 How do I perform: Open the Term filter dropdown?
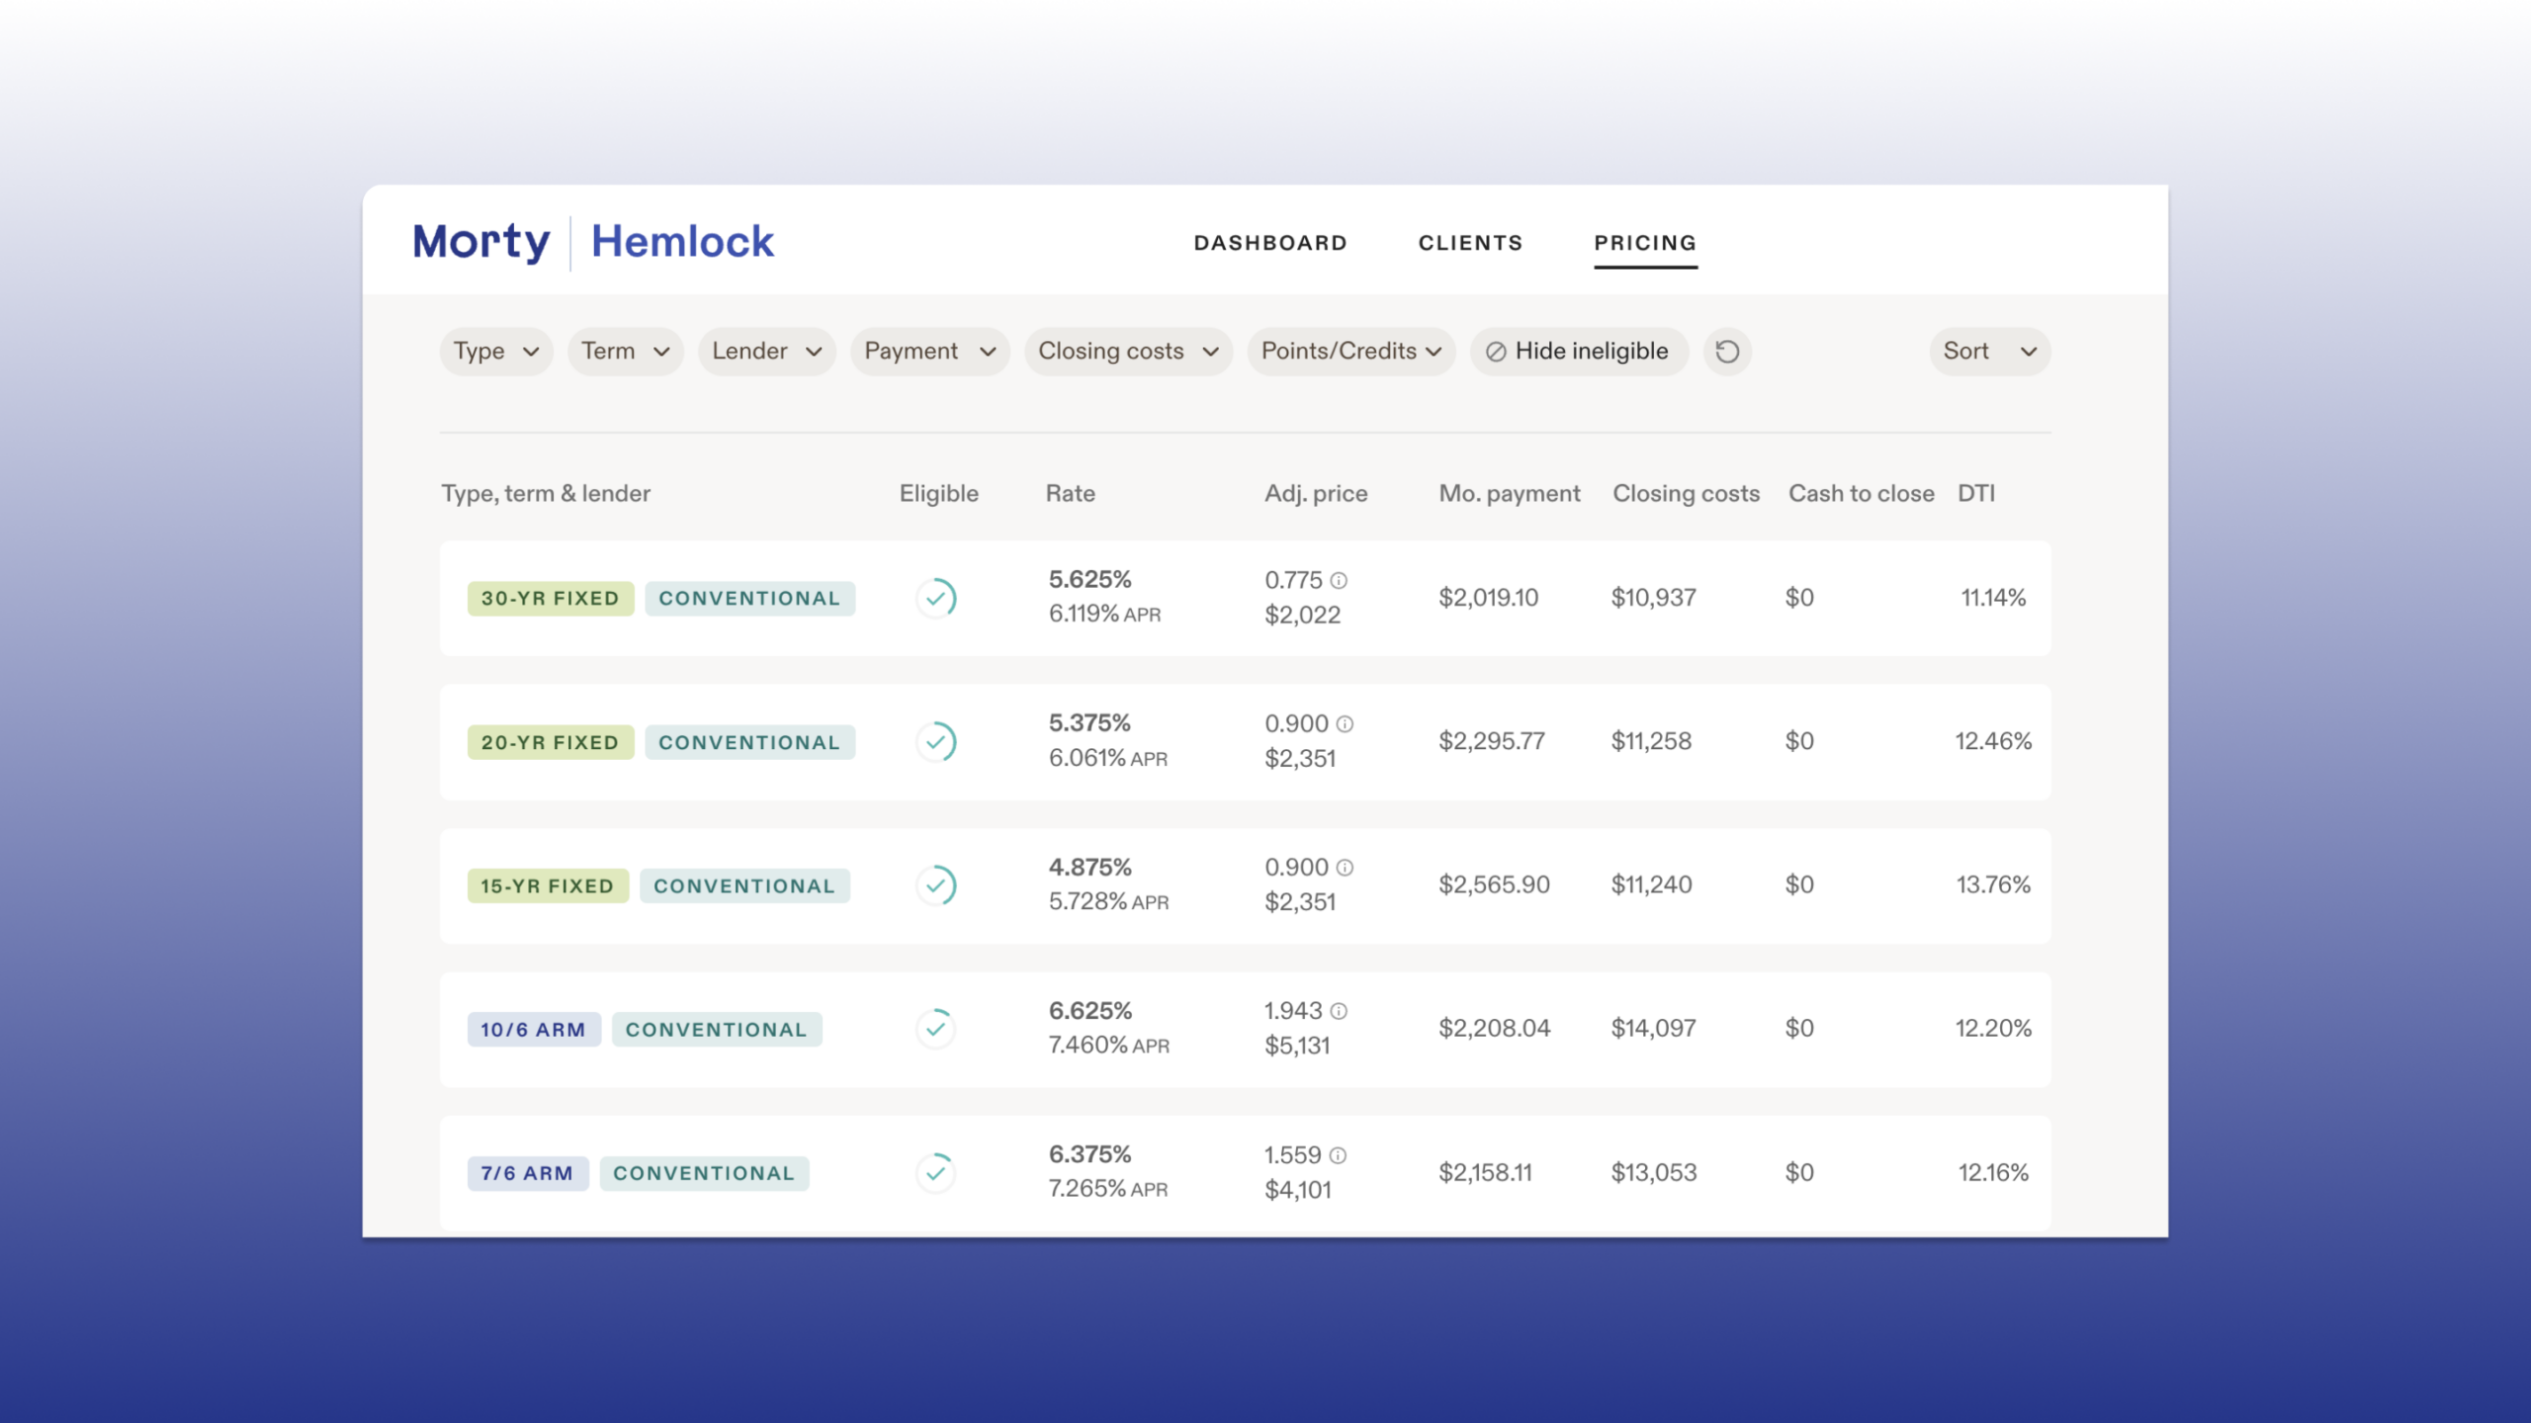[x=626, y=351]
